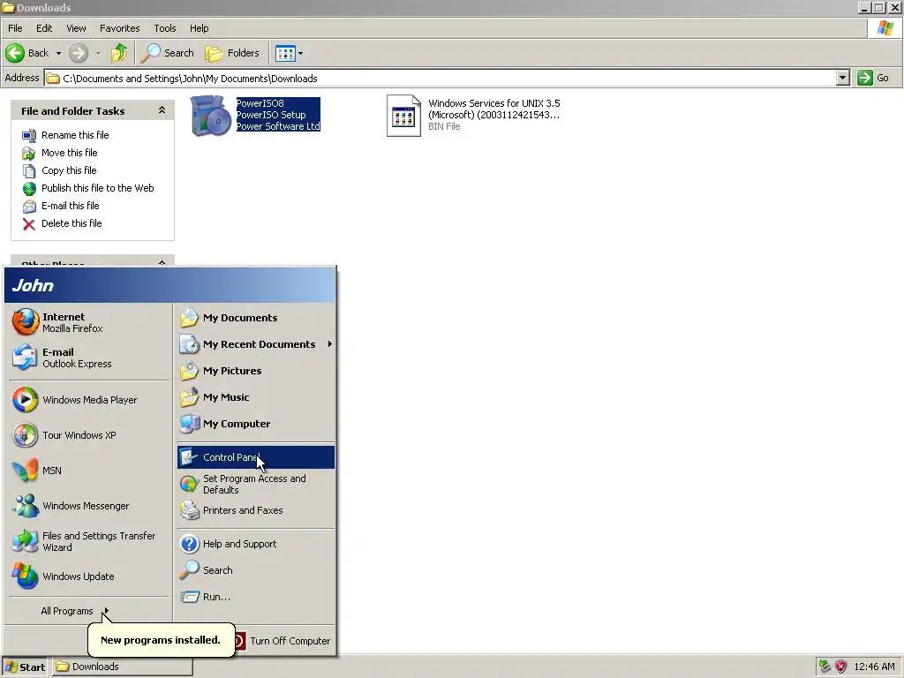The image size is (904, 678).
Task: Open the File menu
Action: pos(15,28)
